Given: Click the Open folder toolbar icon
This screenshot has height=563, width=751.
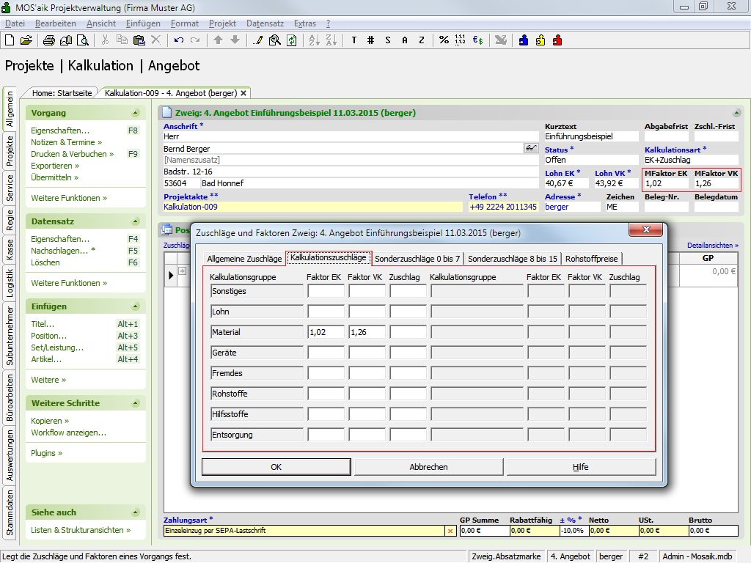Looking at the screenshot, I should [x=26, y=40].
